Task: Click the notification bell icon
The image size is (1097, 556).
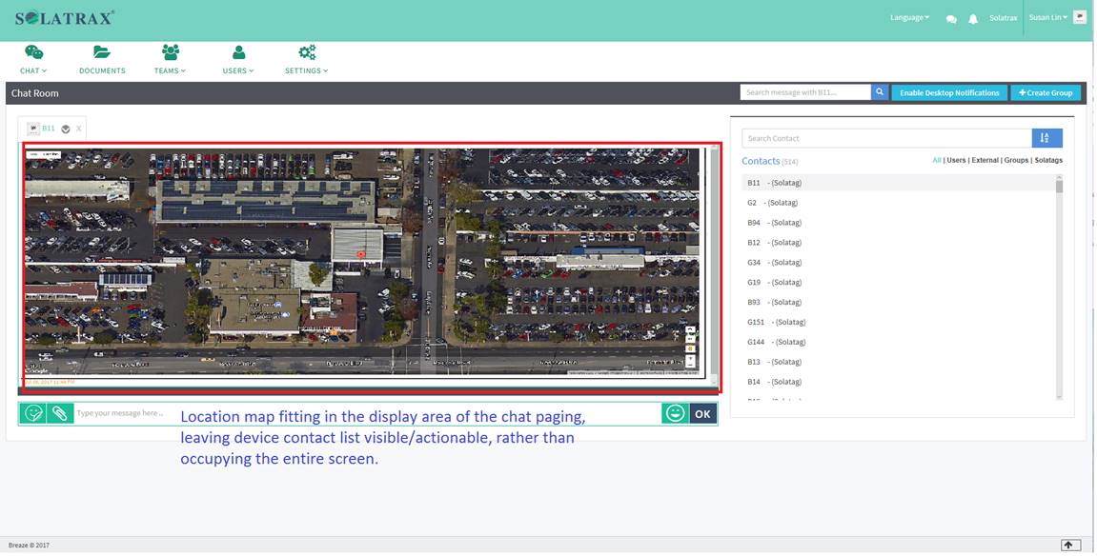Action: [973, 19]
